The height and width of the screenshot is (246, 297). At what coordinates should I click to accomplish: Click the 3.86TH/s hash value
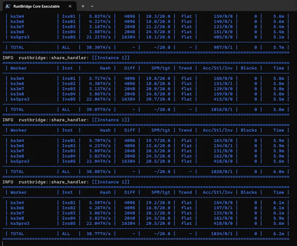pyautogui.click(x=100, y=94)
